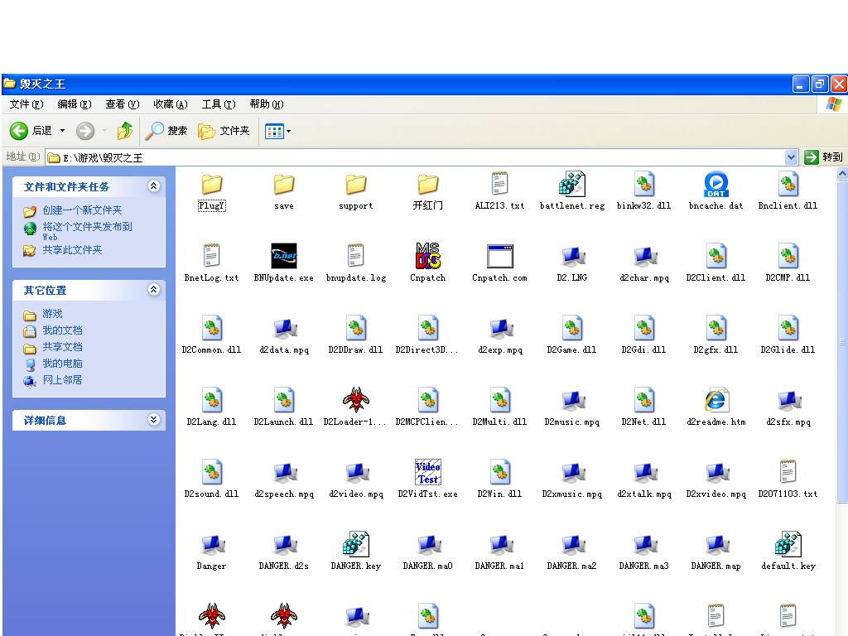Screen dimensions: 848x636
Task: Select the battlenet.reg registry file
Action: pos(571,185)
